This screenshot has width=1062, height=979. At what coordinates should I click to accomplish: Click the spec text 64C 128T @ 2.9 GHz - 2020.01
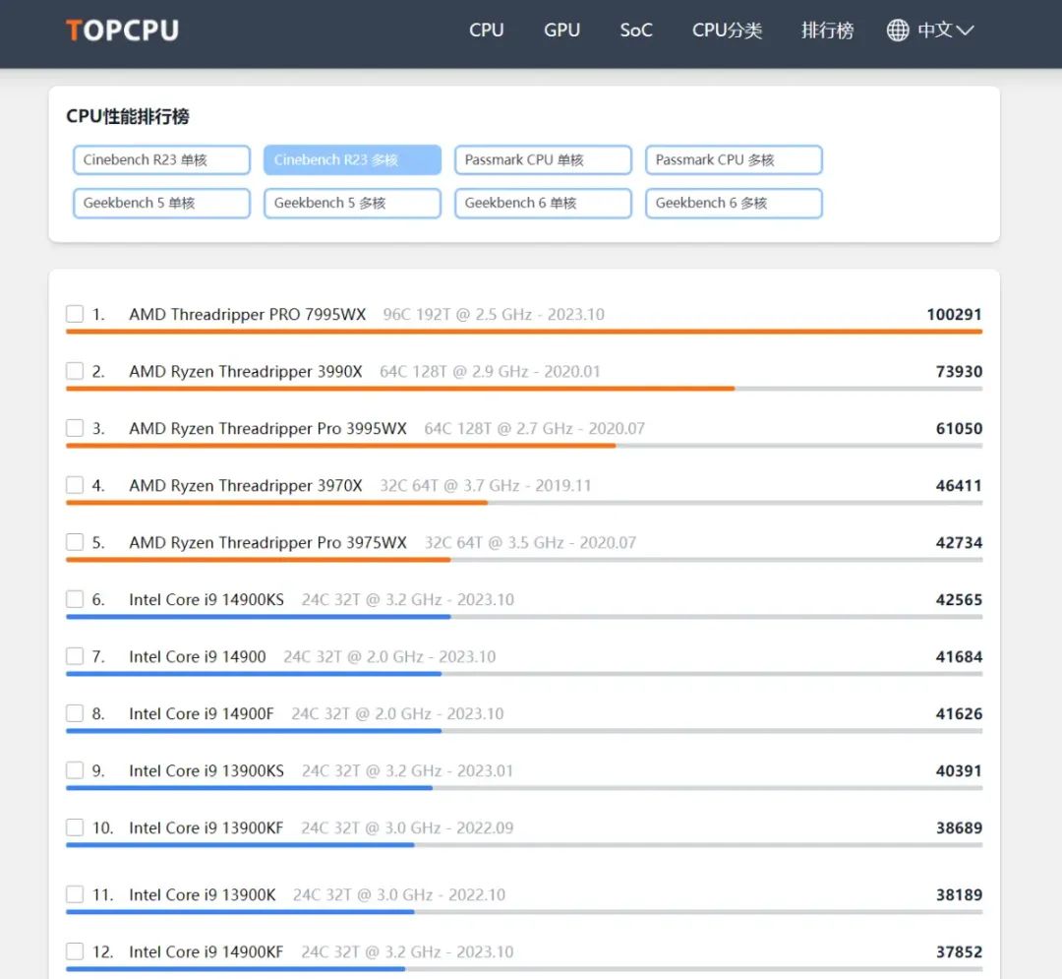[x=490, y=371]
